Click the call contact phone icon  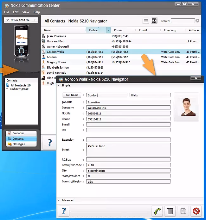(157, 211)
